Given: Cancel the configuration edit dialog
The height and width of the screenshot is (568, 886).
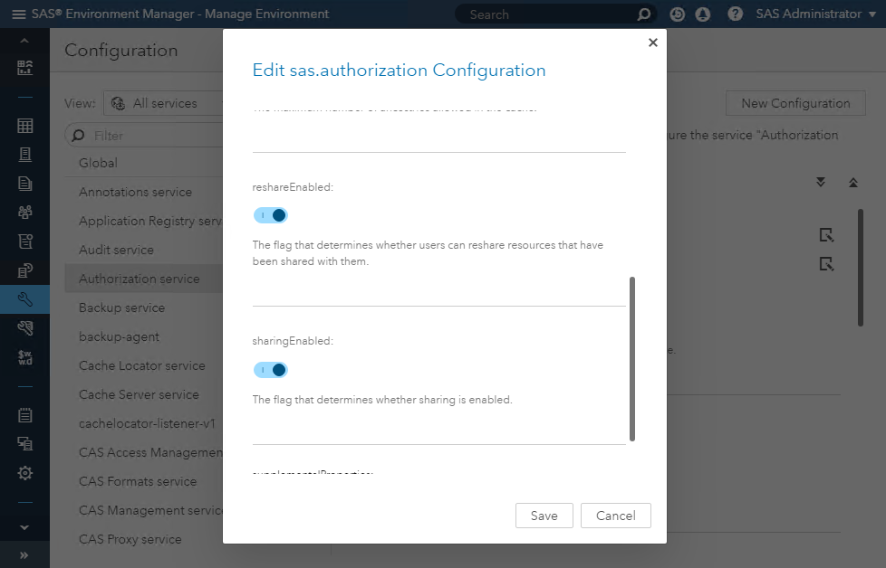Looking at the screenshot, I should [x=616, y=516].
